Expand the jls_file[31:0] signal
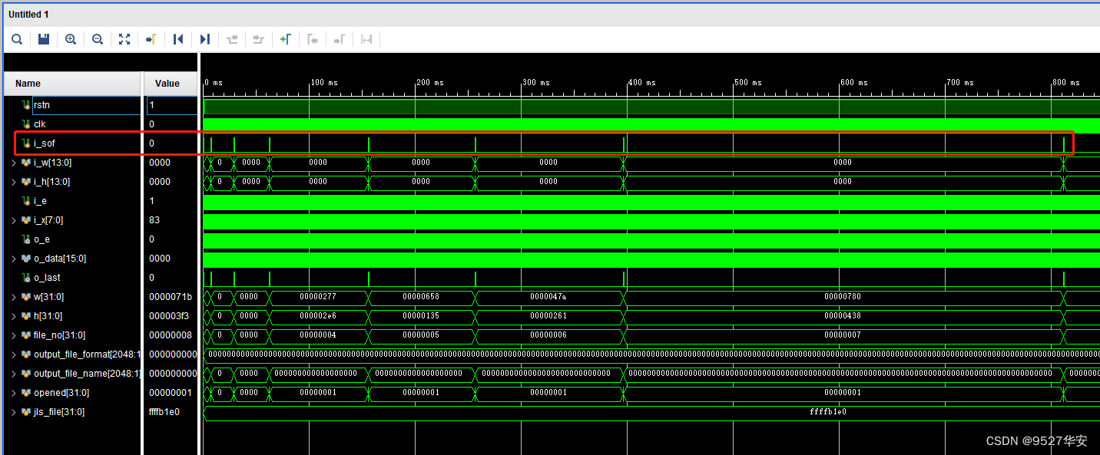This screenshot has width=1100, height=455. (13, 412)
